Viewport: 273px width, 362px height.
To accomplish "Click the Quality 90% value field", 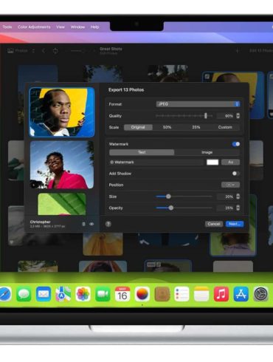I will (226, 116).
